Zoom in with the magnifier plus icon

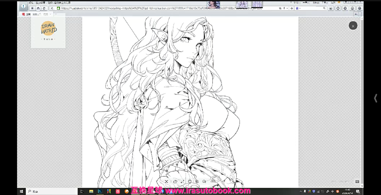[x=197, y=181]
